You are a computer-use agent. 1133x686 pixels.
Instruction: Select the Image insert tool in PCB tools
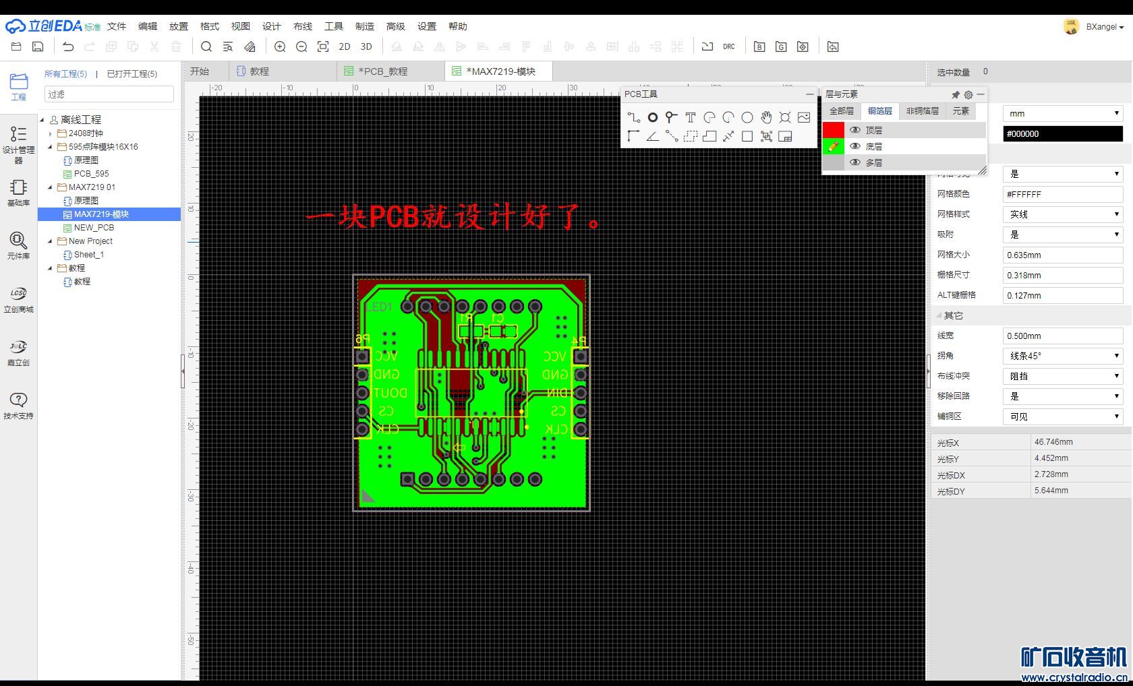tap(804, 117)
